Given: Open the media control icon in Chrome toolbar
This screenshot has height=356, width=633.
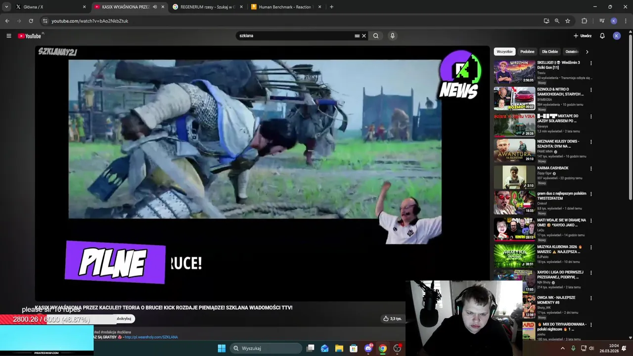Looking at the screenshot, I should 602,21.
